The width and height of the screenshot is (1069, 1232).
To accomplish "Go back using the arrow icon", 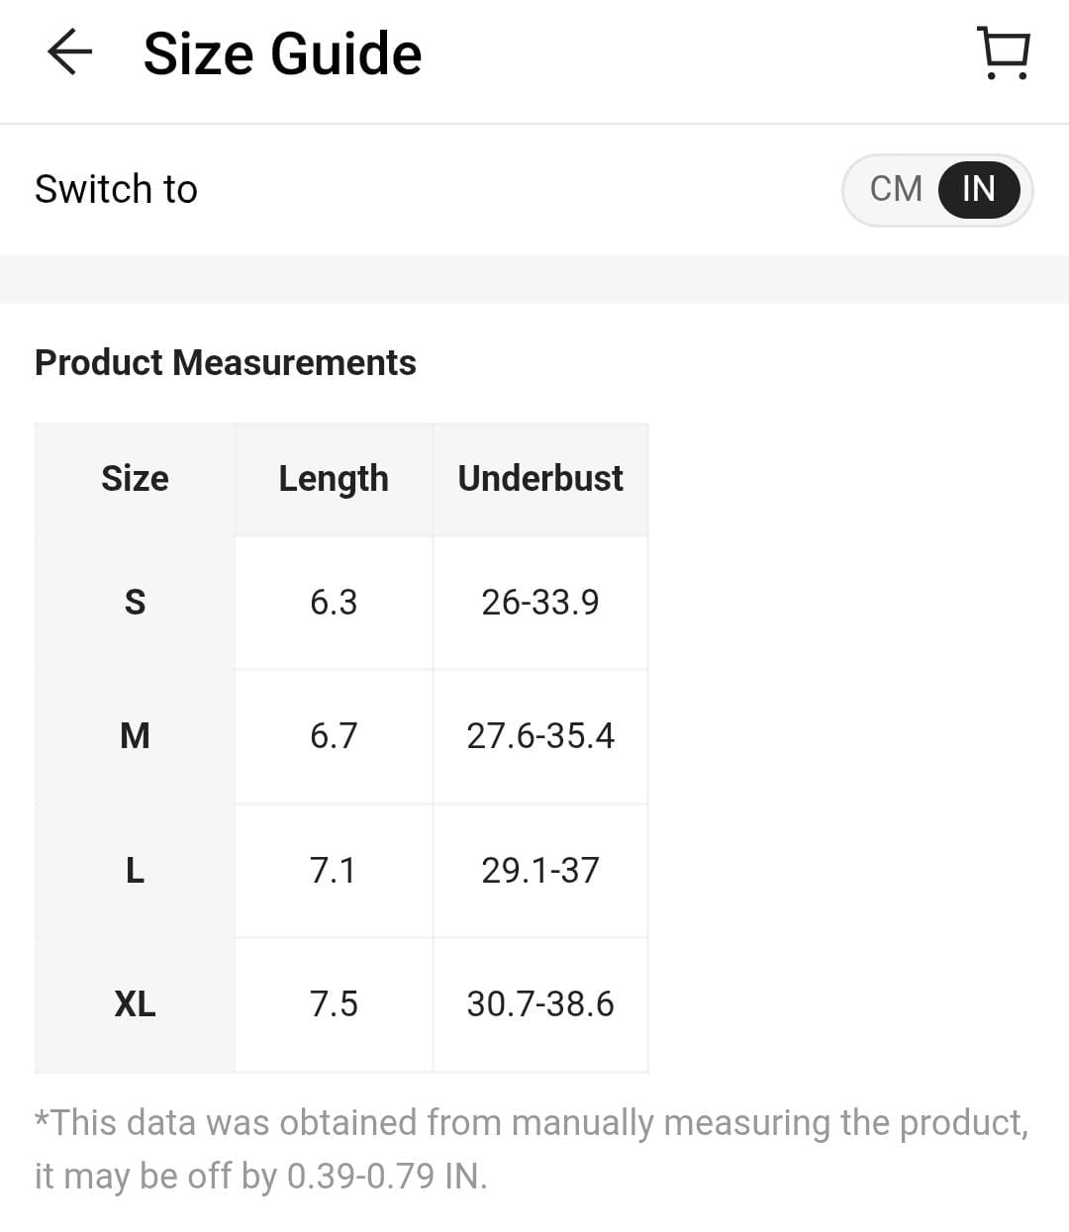I will [69, 51].
